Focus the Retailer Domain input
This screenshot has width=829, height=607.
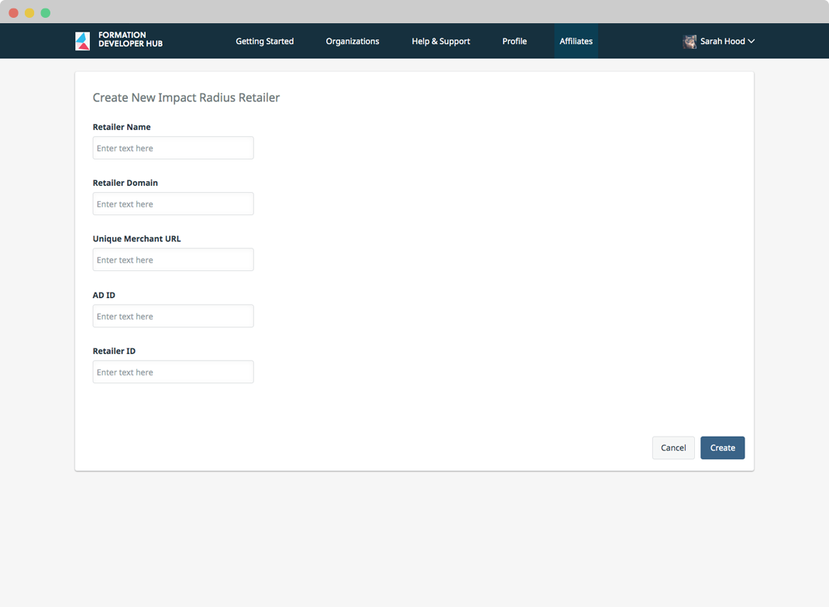tap(173, 204)
